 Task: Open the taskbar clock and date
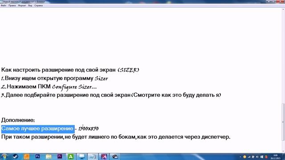pyautogui.click(x=275, y=157)
